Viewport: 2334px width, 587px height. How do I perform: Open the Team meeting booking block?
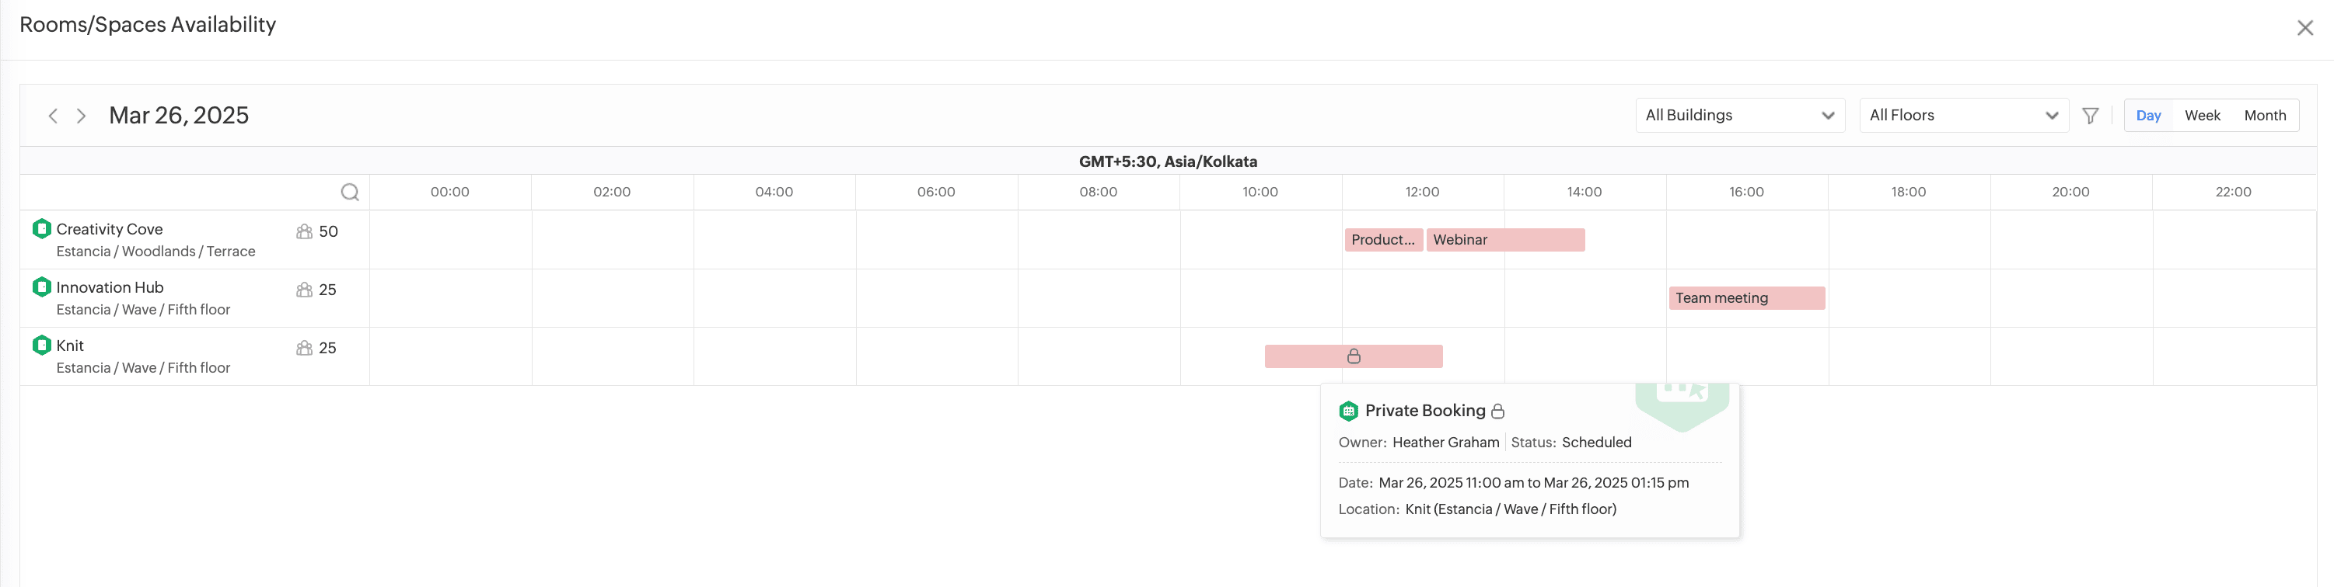[1746, 298]
